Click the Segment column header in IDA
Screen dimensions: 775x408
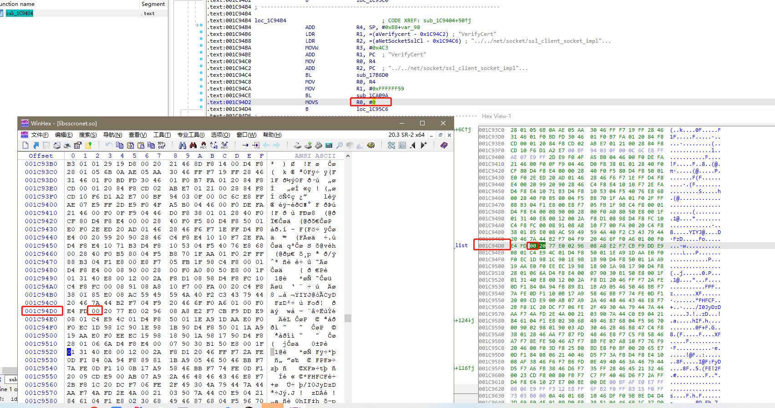(x=153, y=4)
